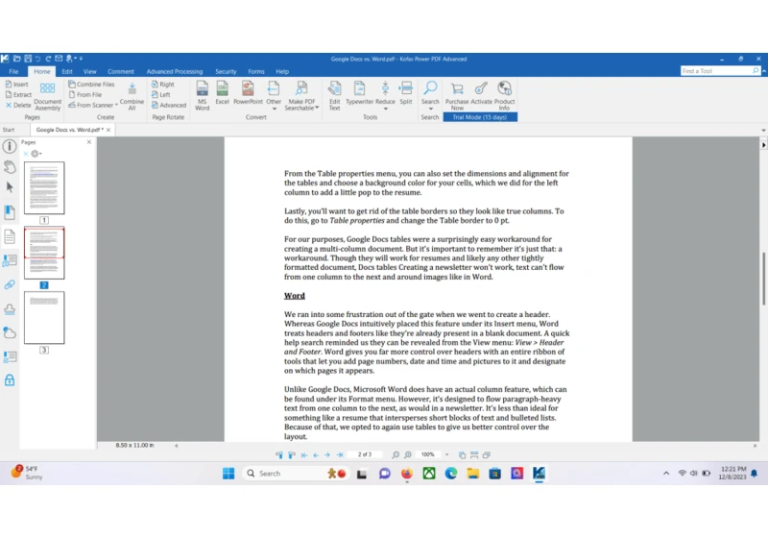Open the links panel in left sidebar
Image resolution: width=768 pixels, height=538 pixels.
point(10,284)
